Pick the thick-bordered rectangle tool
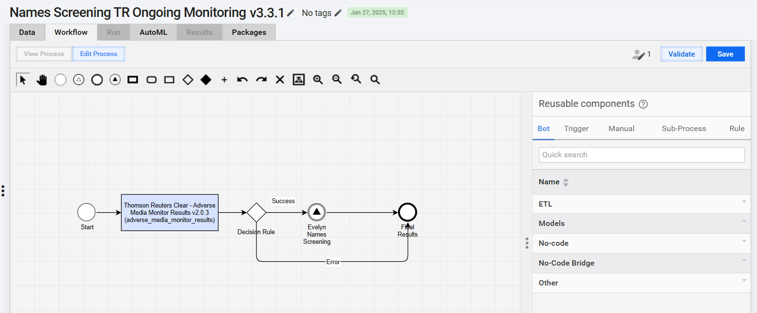 133,80
